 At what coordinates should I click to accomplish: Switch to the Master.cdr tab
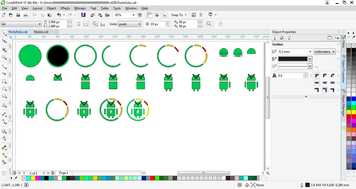(41, 32)
